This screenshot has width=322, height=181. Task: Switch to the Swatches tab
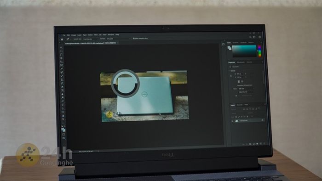pyautogui.click(x=236, y=43)
